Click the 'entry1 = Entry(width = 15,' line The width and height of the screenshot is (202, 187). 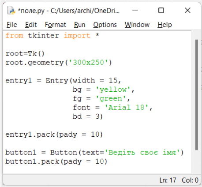63,81
